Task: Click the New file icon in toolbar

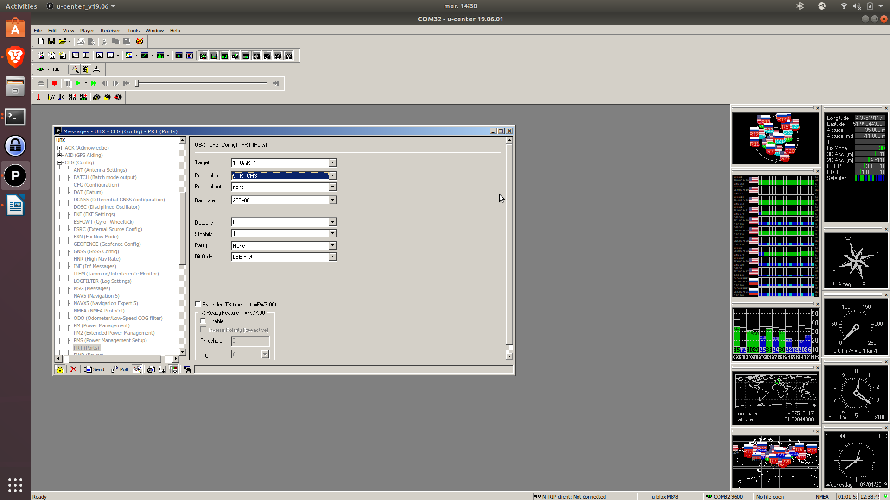Action: pyautogui.click(x=41, y=41)
